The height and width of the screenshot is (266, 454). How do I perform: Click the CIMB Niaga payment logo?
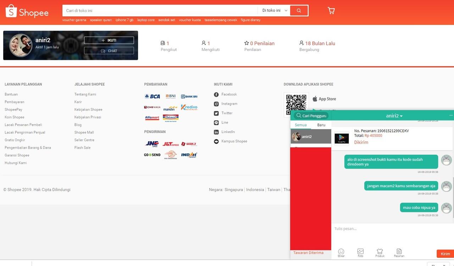tap(152, 107)
